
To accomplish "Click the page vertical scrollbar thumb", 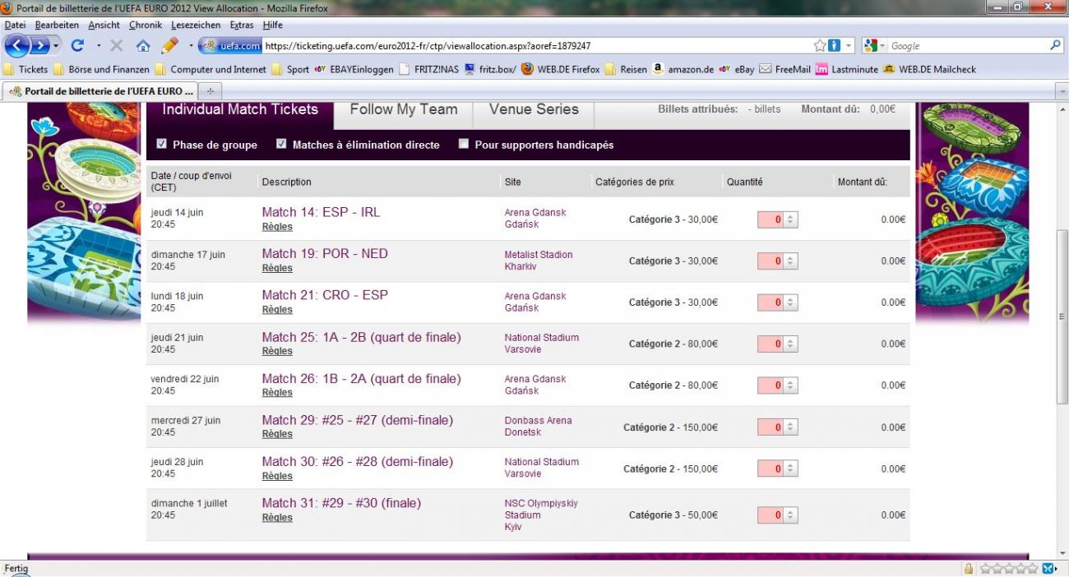I will tap(1062, 316).
